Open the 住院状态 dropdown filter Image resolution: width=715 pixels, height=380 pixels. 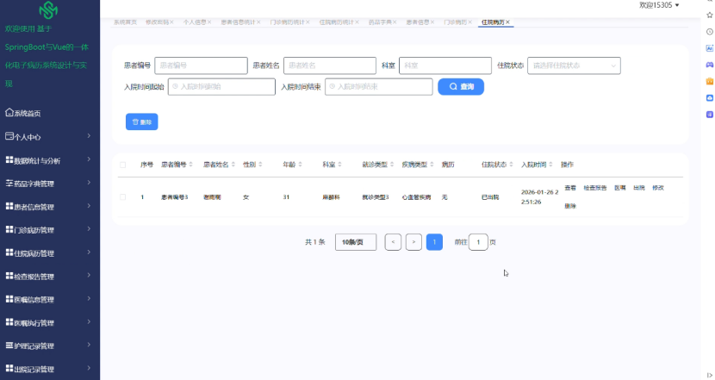[x=574, y=65]
